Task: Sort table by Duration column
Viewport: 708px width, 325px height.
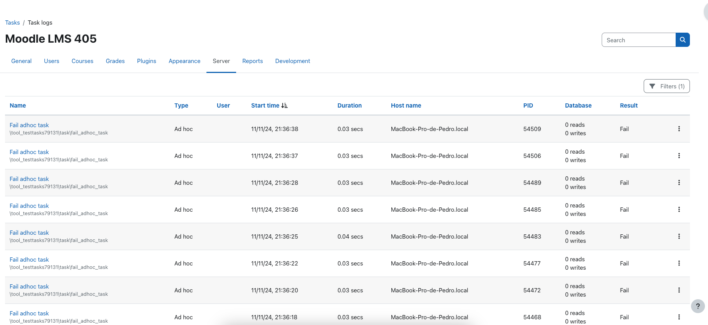Action: [350, 105]
